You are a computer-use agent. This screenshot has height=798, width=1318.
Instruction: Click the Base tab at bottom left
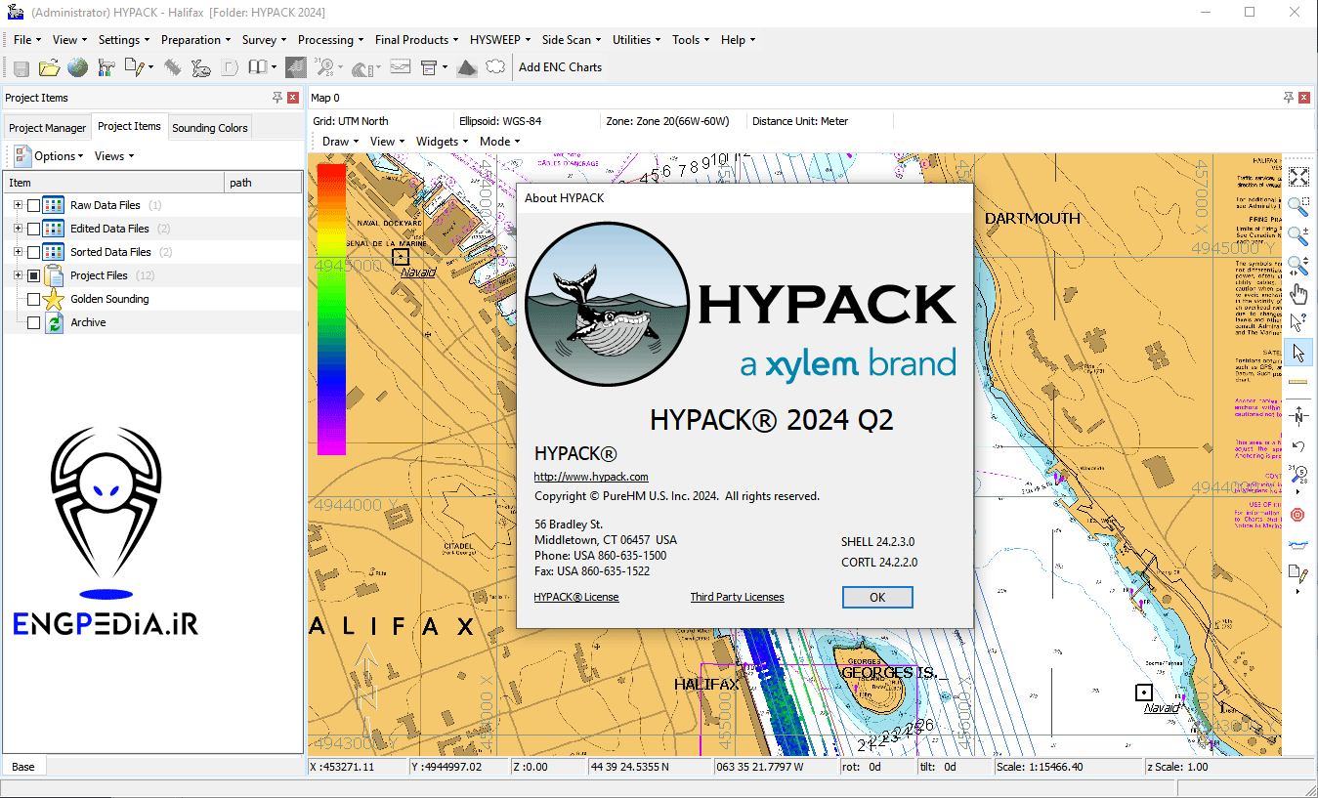[23, 767]
